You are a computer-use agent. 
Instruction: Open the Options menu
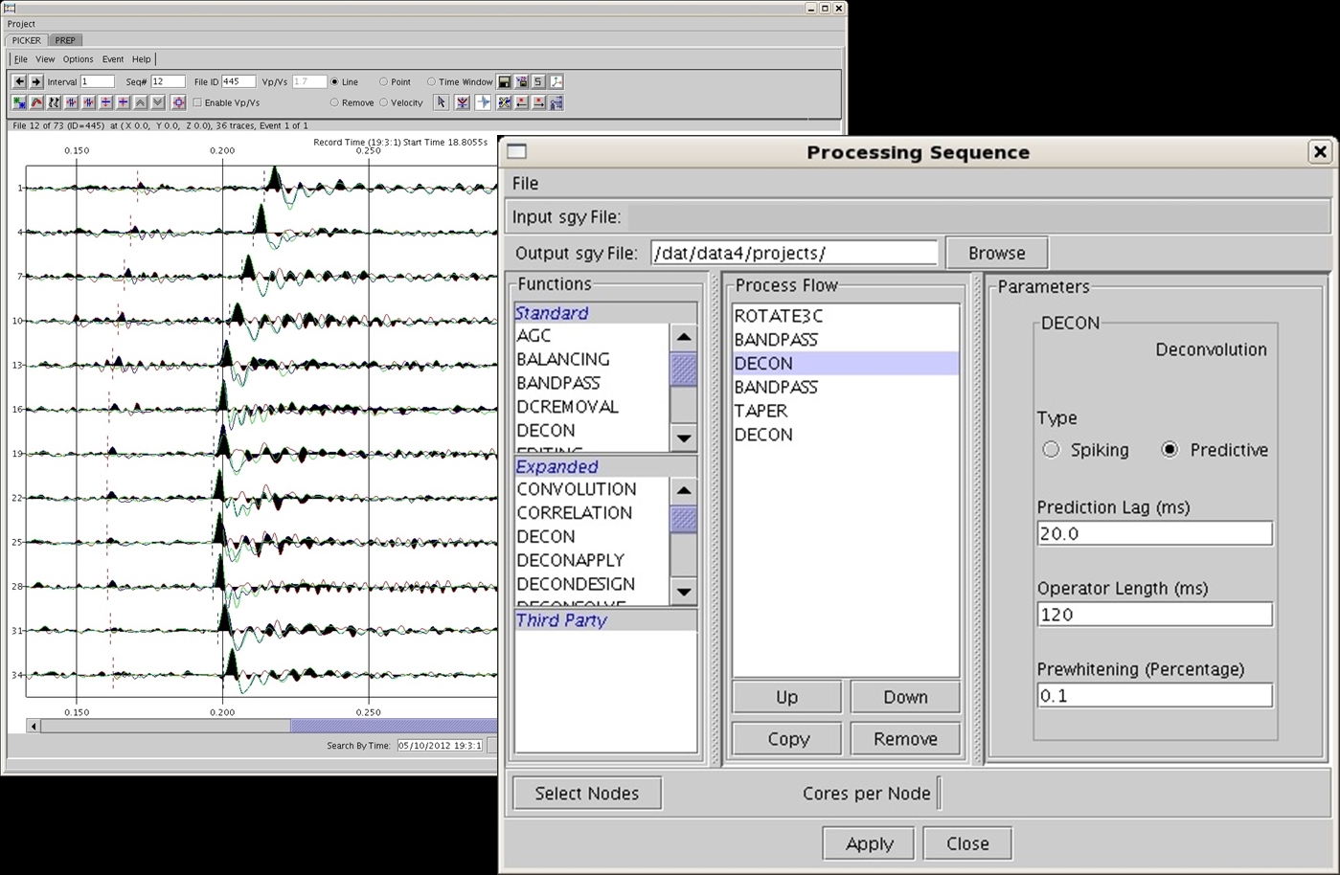79,59
